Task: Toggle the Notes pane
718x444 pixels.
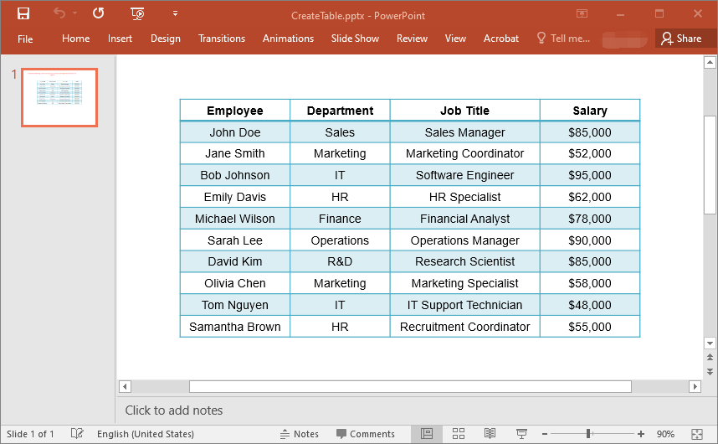Action: click(299, 434)
